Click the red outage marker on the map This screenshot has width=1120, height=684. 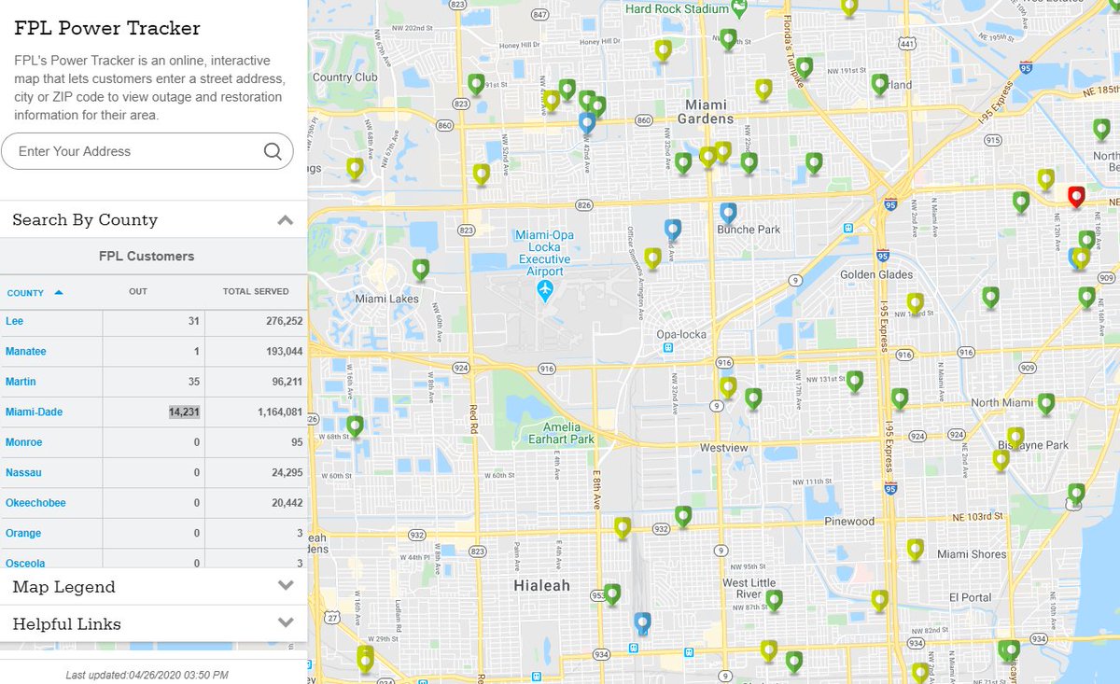click(1075, 196)
